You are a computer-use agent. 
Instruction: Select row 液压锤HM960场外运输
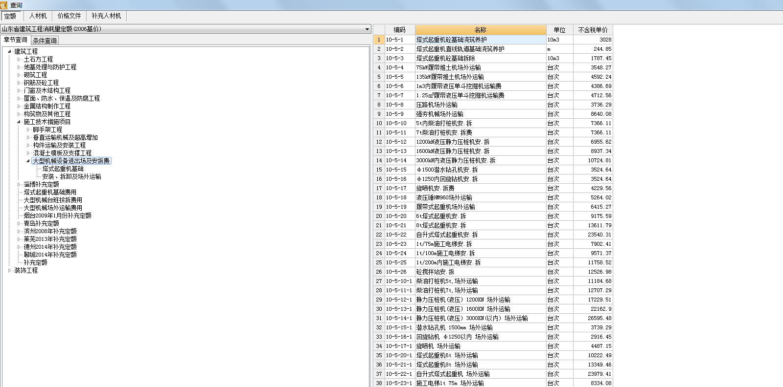[493, 197]
